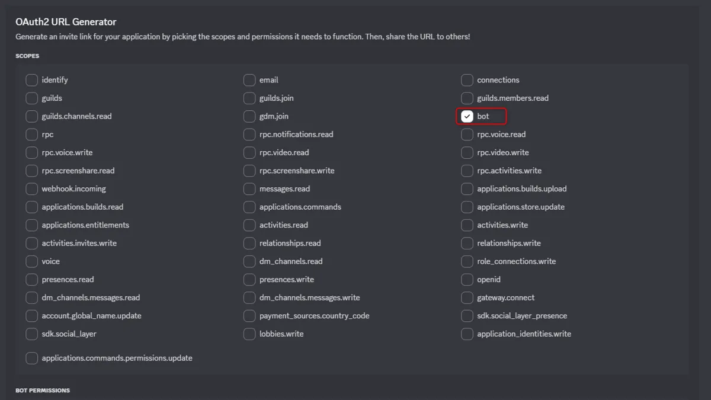Check the rpc.notifications.read scope
Image resolution: width=711 pixels, height=400 pixels.
[x=249, y=135]
